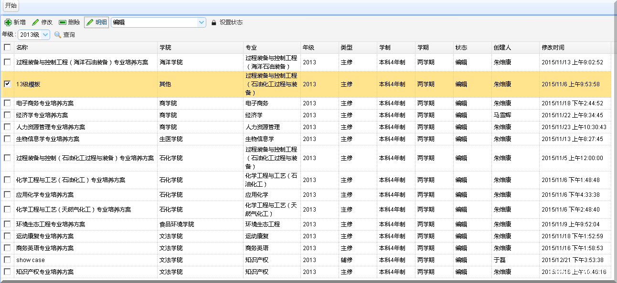
Task: Toggle the select-all checkbox in header
Action: coord(7,47)
